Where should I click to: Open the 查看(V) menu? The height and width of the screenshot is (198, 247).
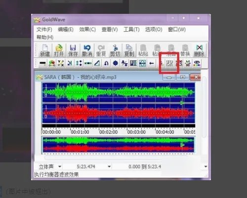coord(110,30)
